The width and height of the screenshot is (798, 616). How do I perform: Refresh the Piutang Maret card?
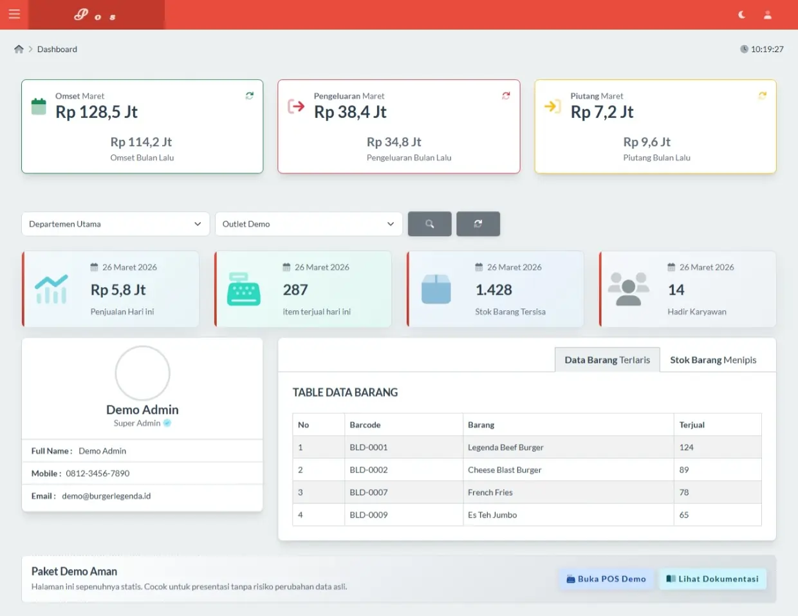pyautogui.click(x=763, y=96)
